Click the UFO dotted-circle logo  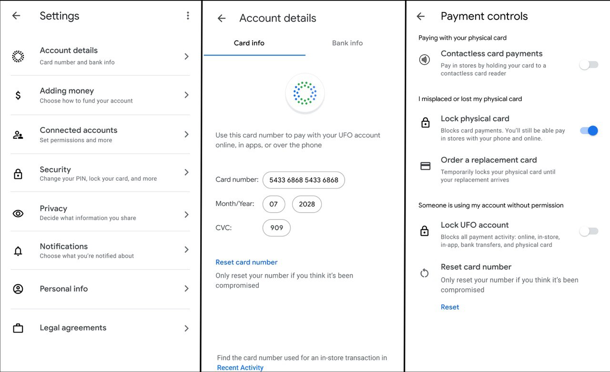pyautogui.click(x=305, y=93)
